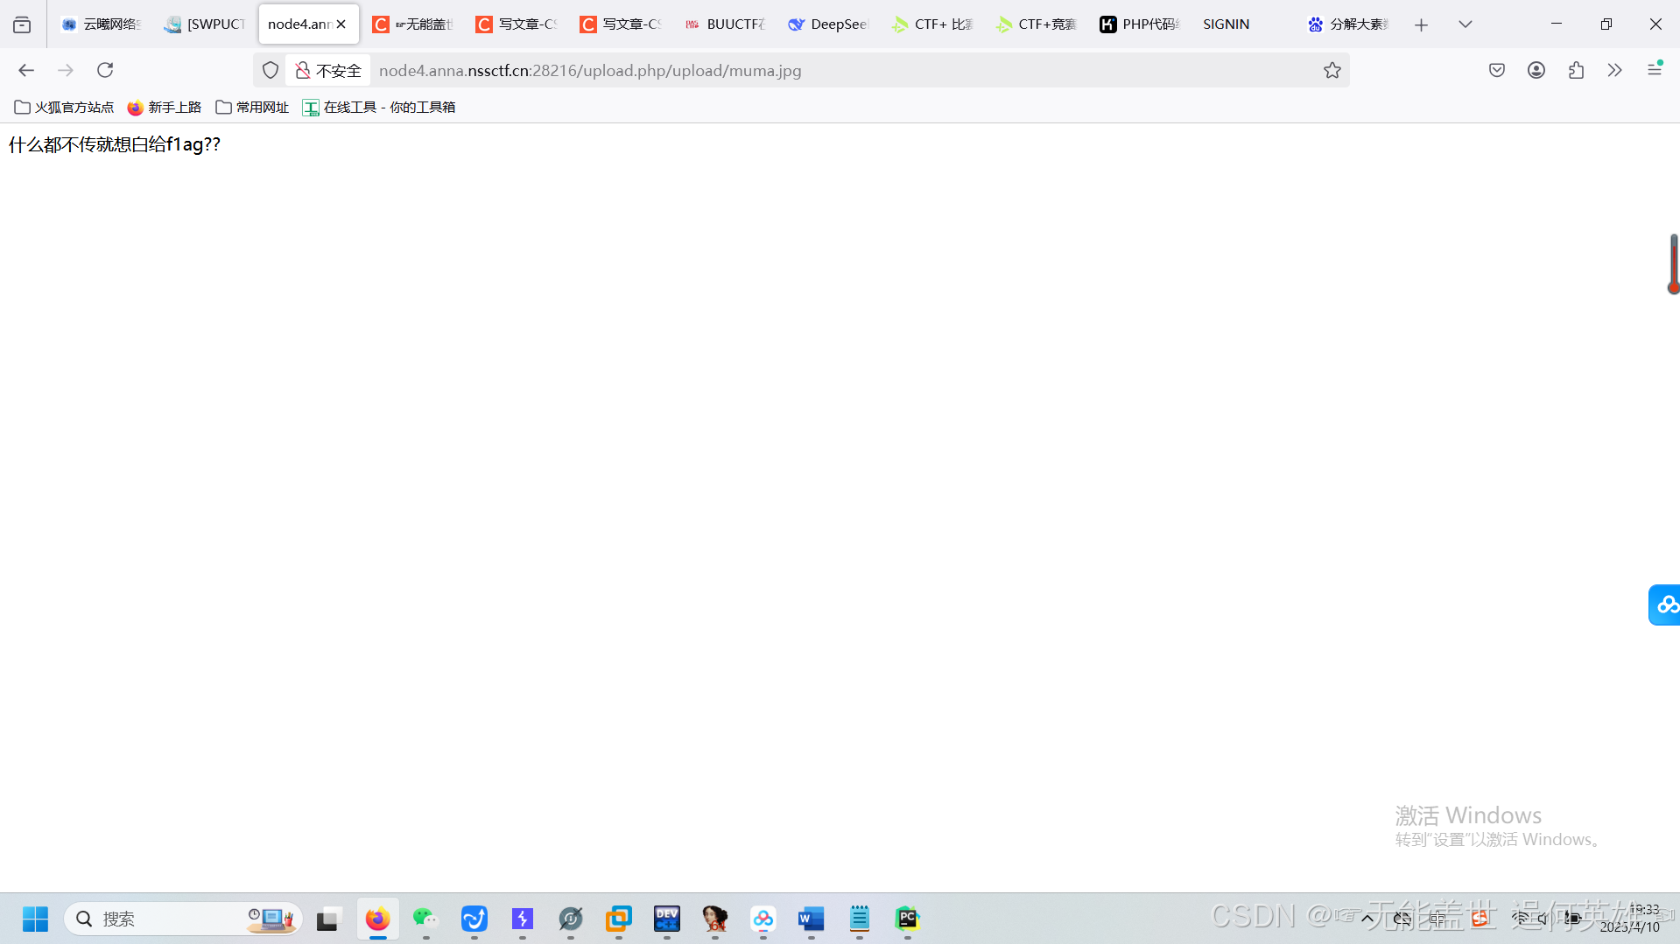Expand the overflow toolbar chevron
Screen dimensions: 1680x944
coord(1614,70)
